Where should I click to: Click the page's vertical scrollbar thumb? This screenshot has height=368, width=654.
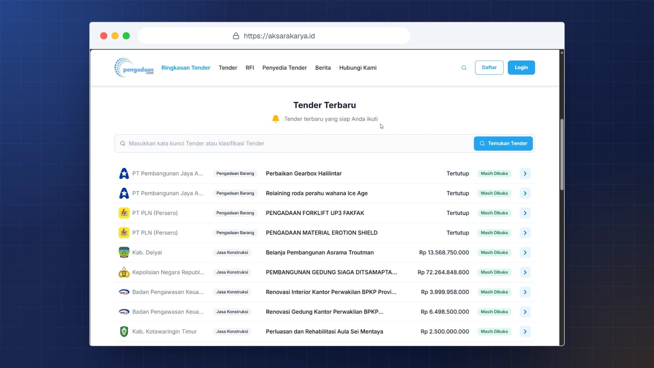tap(562, 155)
